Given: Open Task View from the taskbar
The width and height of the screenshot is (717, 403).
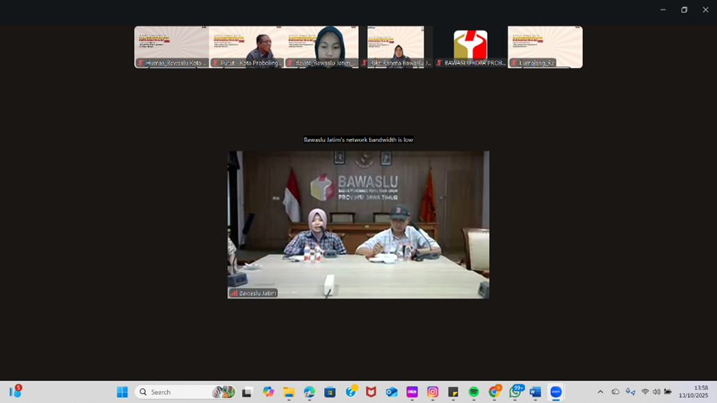Looking at the screenshot, I should pos(247,392).
